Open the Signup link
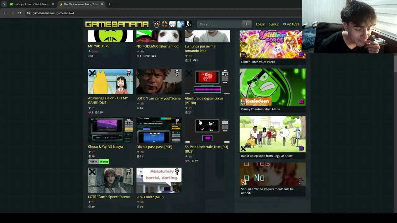 click(x=274, y=24)
